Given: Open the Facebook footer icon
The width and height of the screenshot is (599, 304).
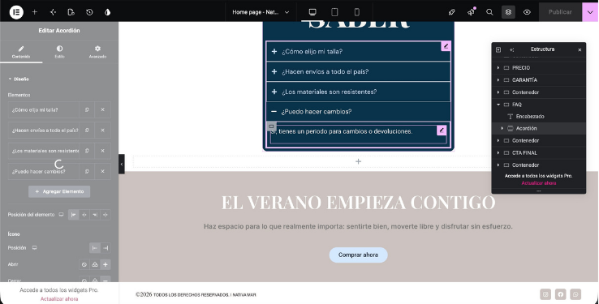Looking at the screenshot, I should [560, 294].
